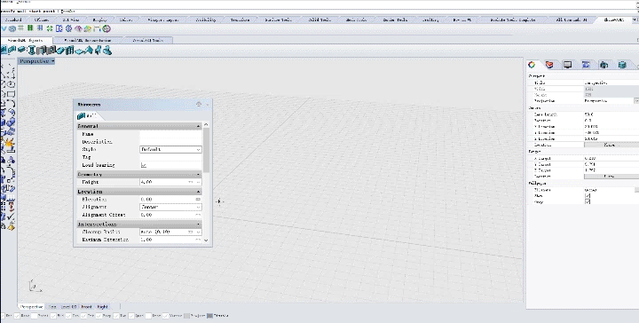The image size is (639, 323).
Task: Open the Alignment dropdown showing Center
Action: pos(170,207)
